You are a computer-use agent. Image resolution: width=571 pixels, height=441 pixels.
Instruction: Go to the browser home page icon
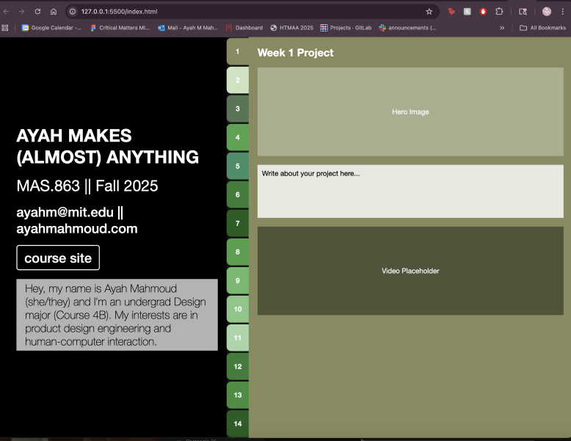(54, 12)
